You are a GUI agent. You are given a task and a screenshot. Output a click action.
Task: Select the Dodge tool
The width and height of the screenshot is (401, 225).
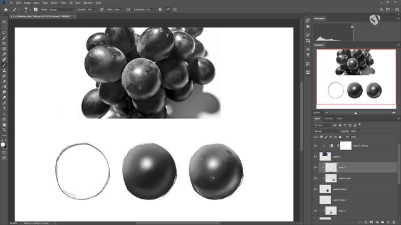(4, 97)
